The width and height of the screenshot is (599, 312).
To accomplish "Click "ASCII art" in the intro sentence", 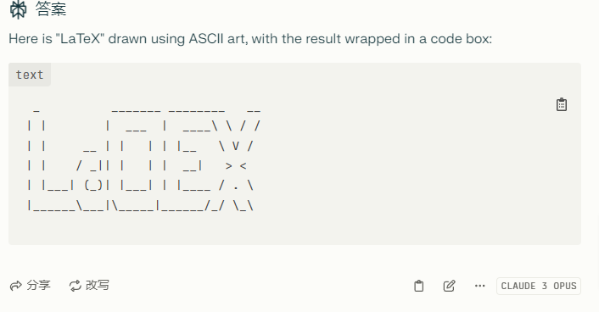I will pyautogui.click(x=218, y=38).
